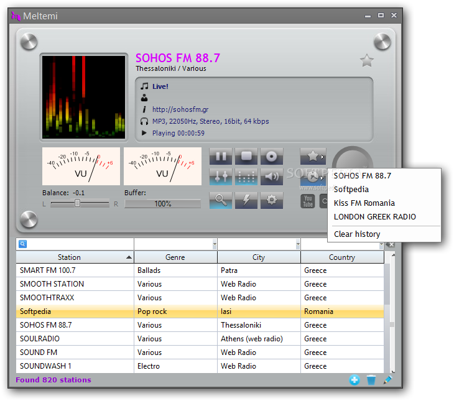Click scrollbar up arrow in station list
Viewport: 454px width, 401px height.
point(393,255)
